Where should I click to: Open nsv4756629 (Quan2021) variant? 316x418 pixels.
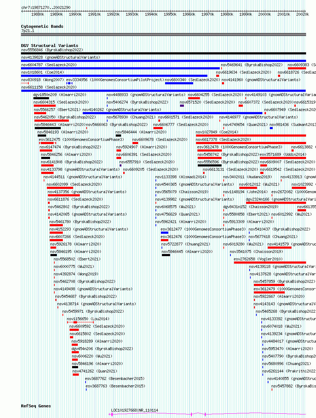pyautogui.click(x=178, y=214)
